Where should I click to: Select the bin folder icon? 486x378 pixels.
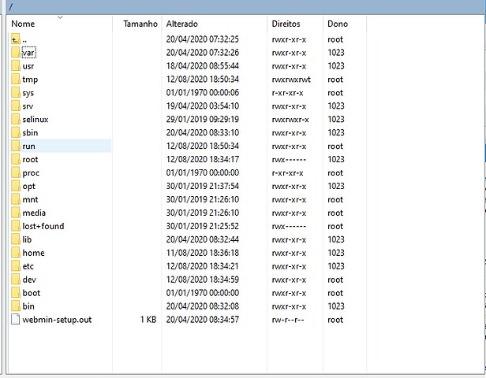[x=15, y=306]
